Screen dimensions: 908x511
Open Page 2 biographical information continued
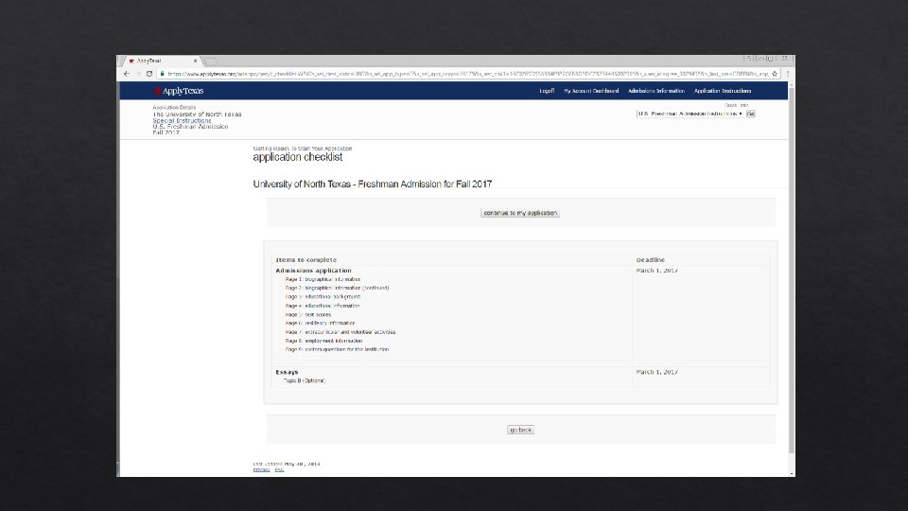337,288
